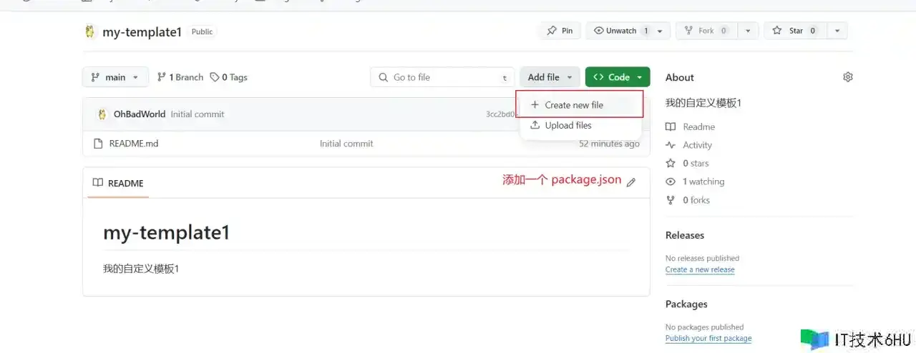The width and height of the screenshot is (916, 353).
Task: Open the green Code dropdown button
Action: 618,77
